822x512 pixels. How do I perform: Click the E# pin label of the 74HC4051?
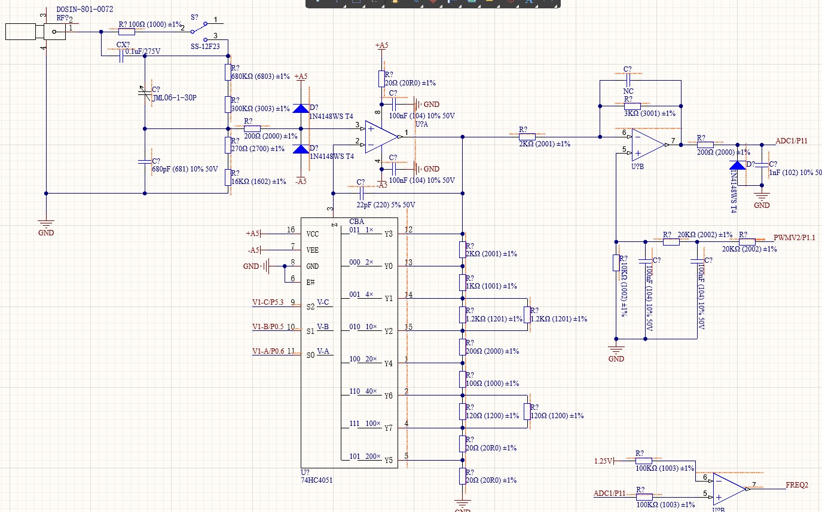(310, 282)
